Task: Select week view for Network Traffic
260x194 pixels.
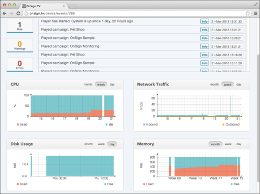Action: tap(228, 85)
